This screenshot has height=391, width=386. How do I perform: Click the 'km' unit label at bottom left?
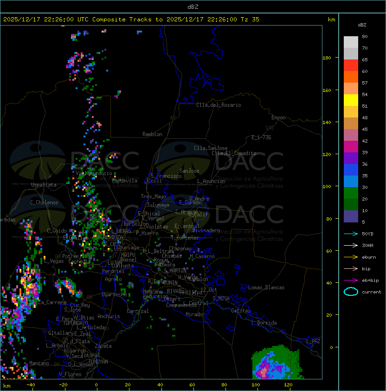coord(7,386)
